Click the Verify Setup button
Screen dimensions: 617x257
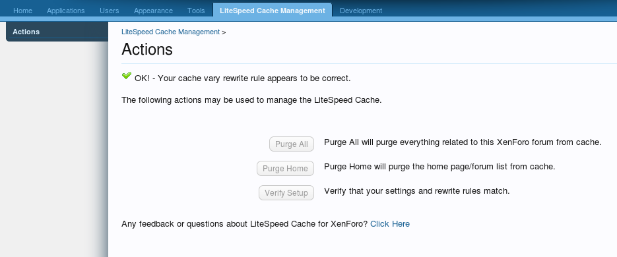point(286,193)
